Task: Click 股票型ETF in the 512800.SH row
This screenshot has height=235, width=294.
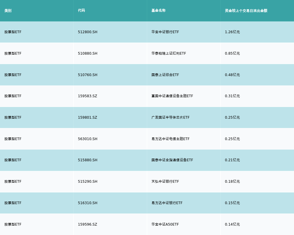Action: (x=13, y=32)
